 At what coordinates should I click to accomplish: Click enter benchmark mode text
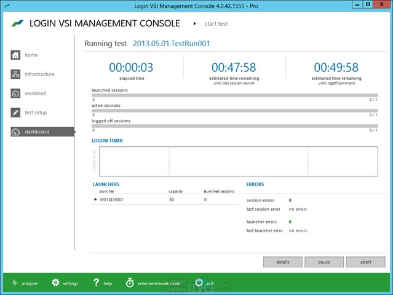point(159,283)
